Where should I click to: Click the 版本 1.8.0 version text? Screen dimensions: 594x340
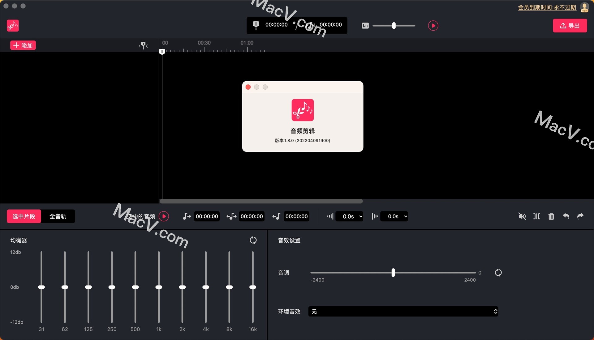click(x=303, y=141)
